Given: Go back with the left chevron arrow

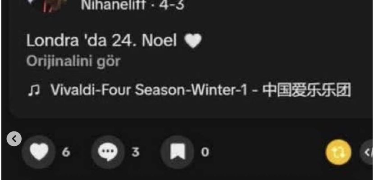Looking at the screenshot, I should point(14,139).
